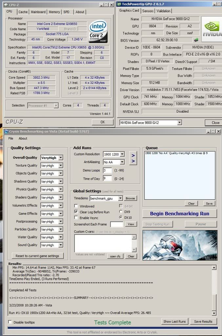Click the Results log scroll up arrow
Viewport: 222px width, 336px height.
214,268
